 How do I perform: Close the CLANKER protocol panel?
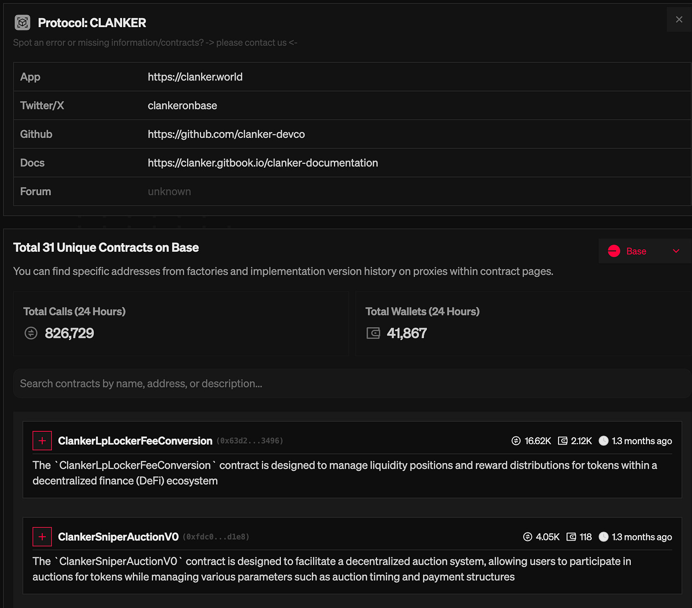pyautogui.click(x=679, y=19)
